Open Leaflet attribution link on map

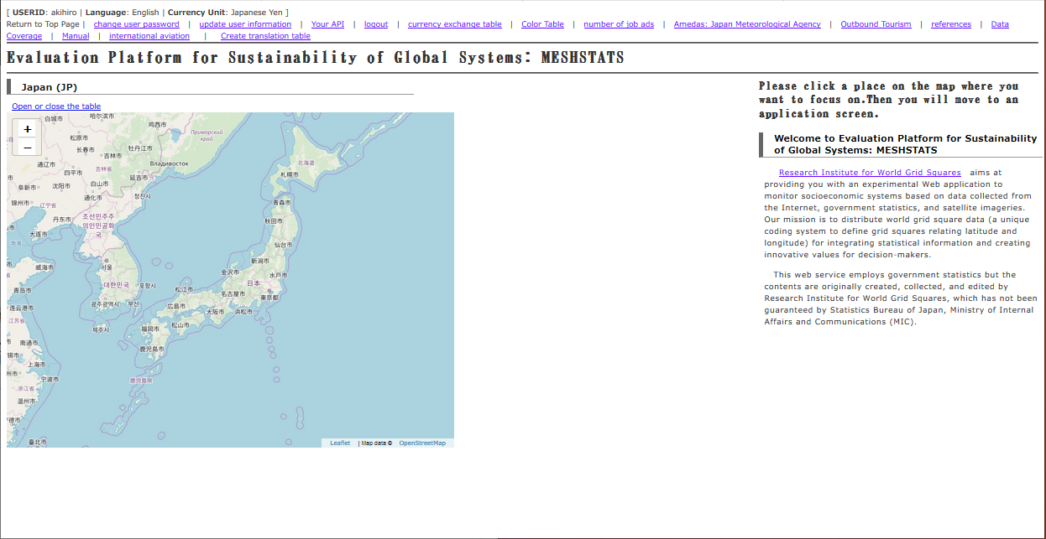(340, 443)
